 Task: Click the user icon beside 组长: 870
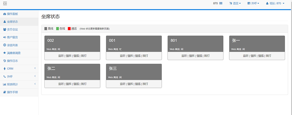pyautogui.click(x=267, y=3)
